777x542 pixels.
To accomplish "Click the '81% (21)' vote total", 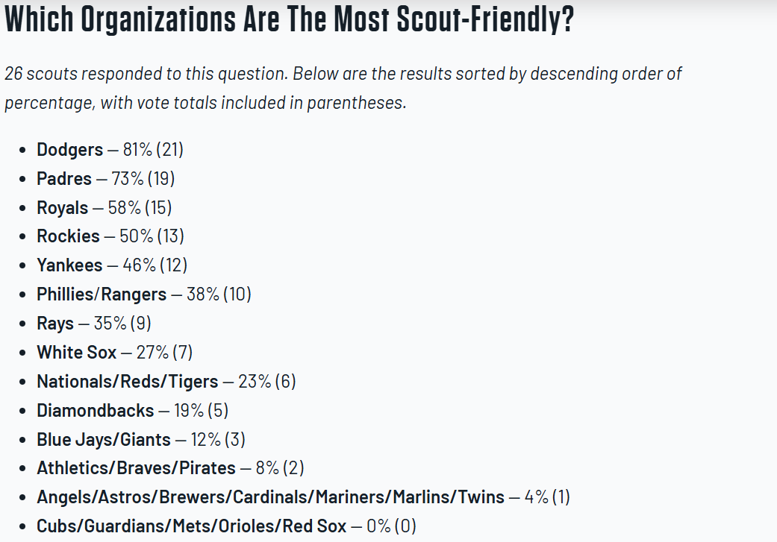I will pos(153,149).
